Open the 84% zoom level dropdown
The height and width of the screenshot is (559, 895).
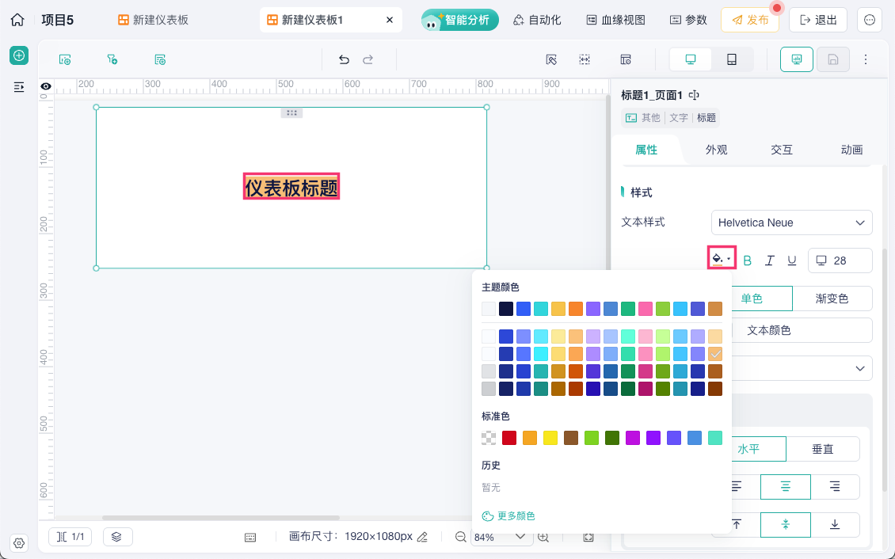coord(500,537)
